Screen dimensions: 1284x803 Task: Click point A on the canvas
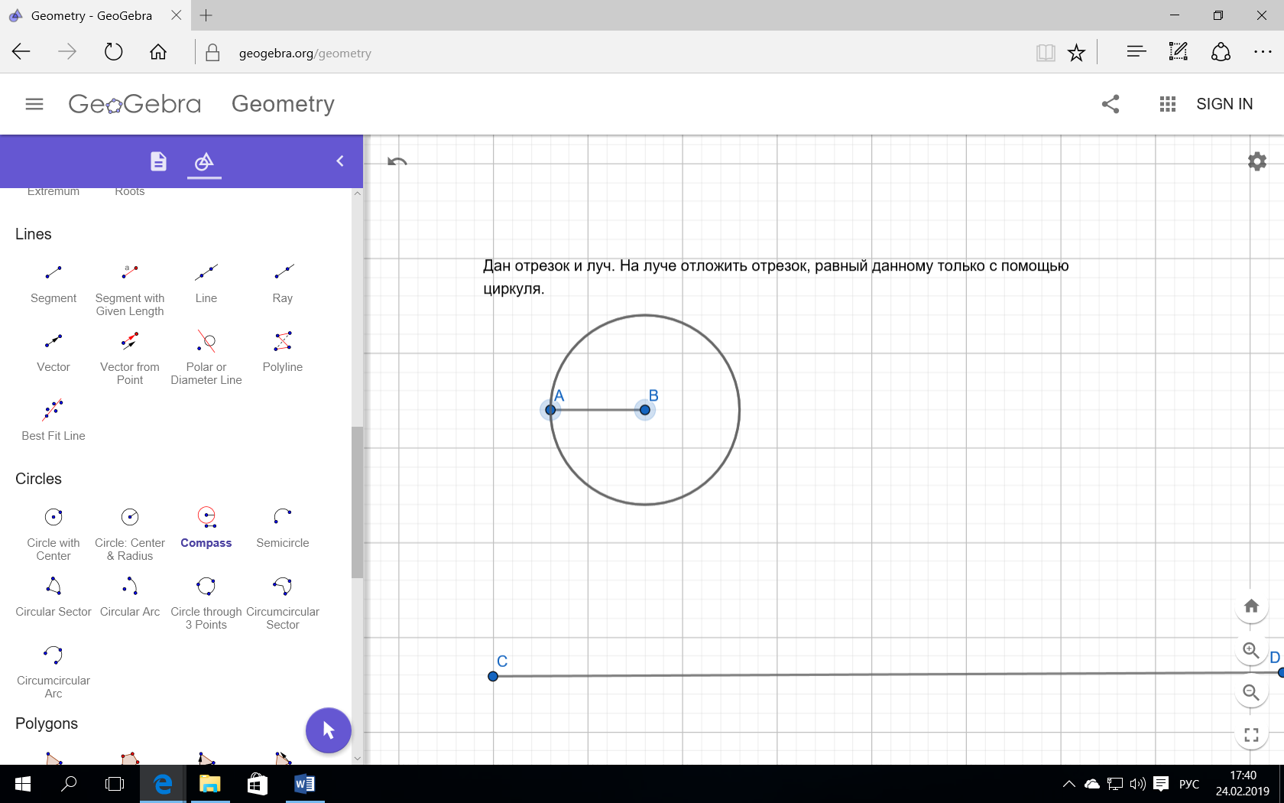tap(550, 410)
